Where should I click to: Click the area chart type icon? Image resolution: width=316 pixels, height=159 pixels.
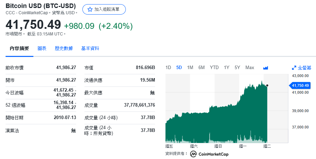266,68
